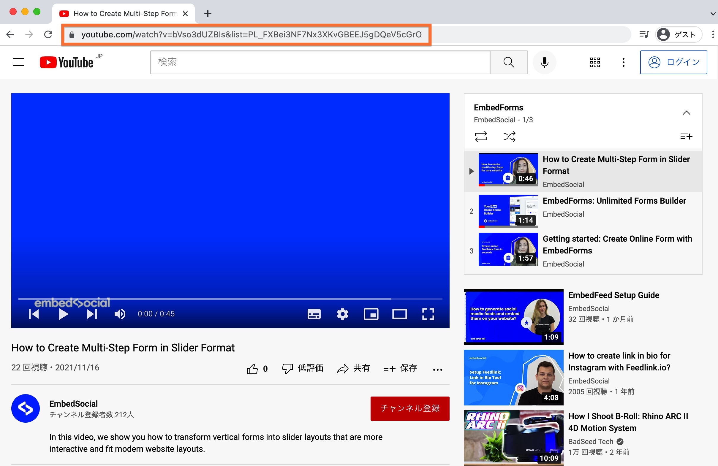Viewport: 718px width, 466px height.
Task: Toggle theater mode
Action: point(399,314)
